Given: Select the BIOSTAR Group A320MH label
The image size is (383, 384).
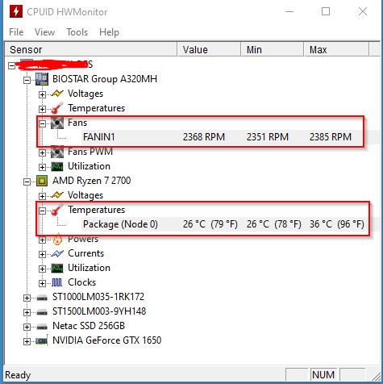Looking at the screenshot, I should click(x=105, y=79).
